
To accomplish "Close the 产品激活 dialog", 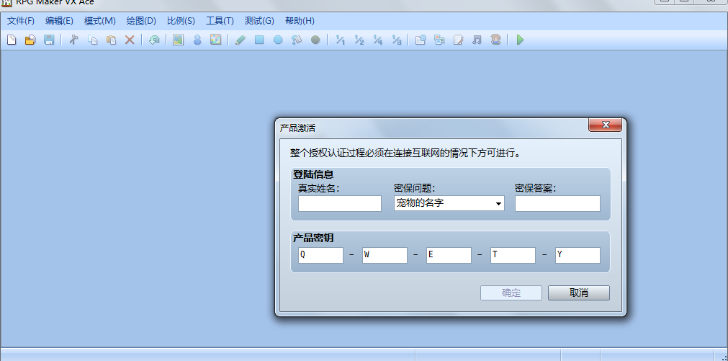I will [605, 125].
